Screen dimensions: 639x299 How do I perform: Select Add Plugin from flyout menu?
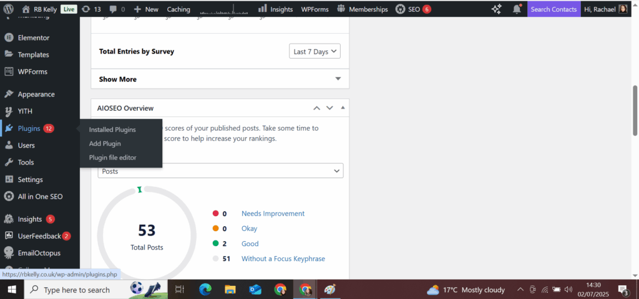105,144
